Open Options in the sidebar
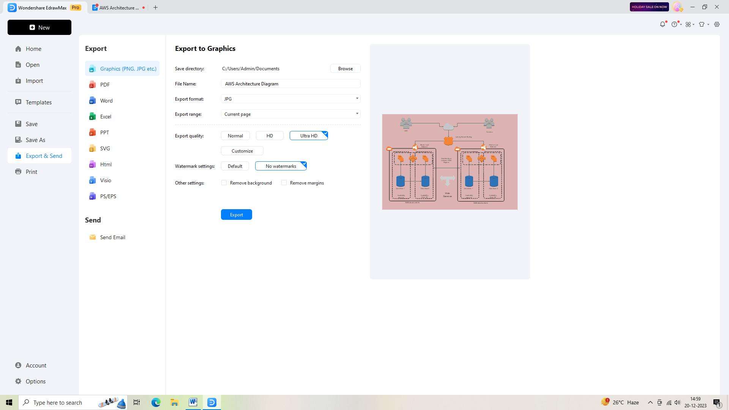The height and width of the screenshot is (410, 729). pyautogui.click(x=39, y=381)
